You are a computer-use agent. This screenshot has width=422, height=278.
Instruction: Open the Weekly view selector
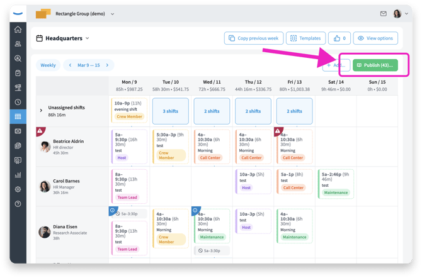[x=48, y=65]
